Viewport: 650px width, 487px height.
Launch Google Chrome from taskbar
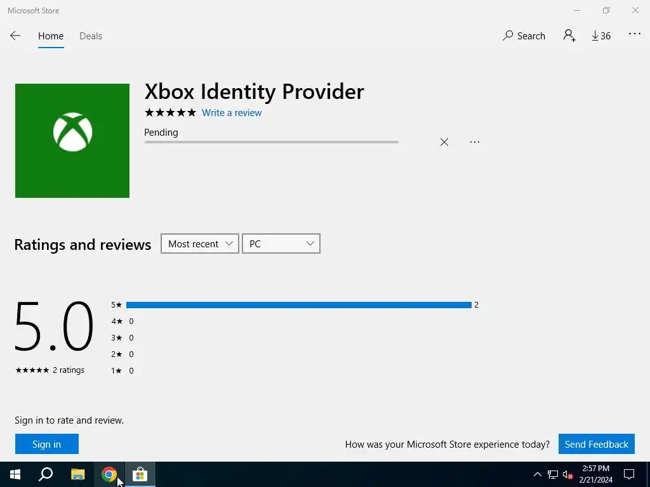[x=109, y=474]
